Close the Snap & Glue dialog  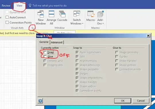pos(148,36)
